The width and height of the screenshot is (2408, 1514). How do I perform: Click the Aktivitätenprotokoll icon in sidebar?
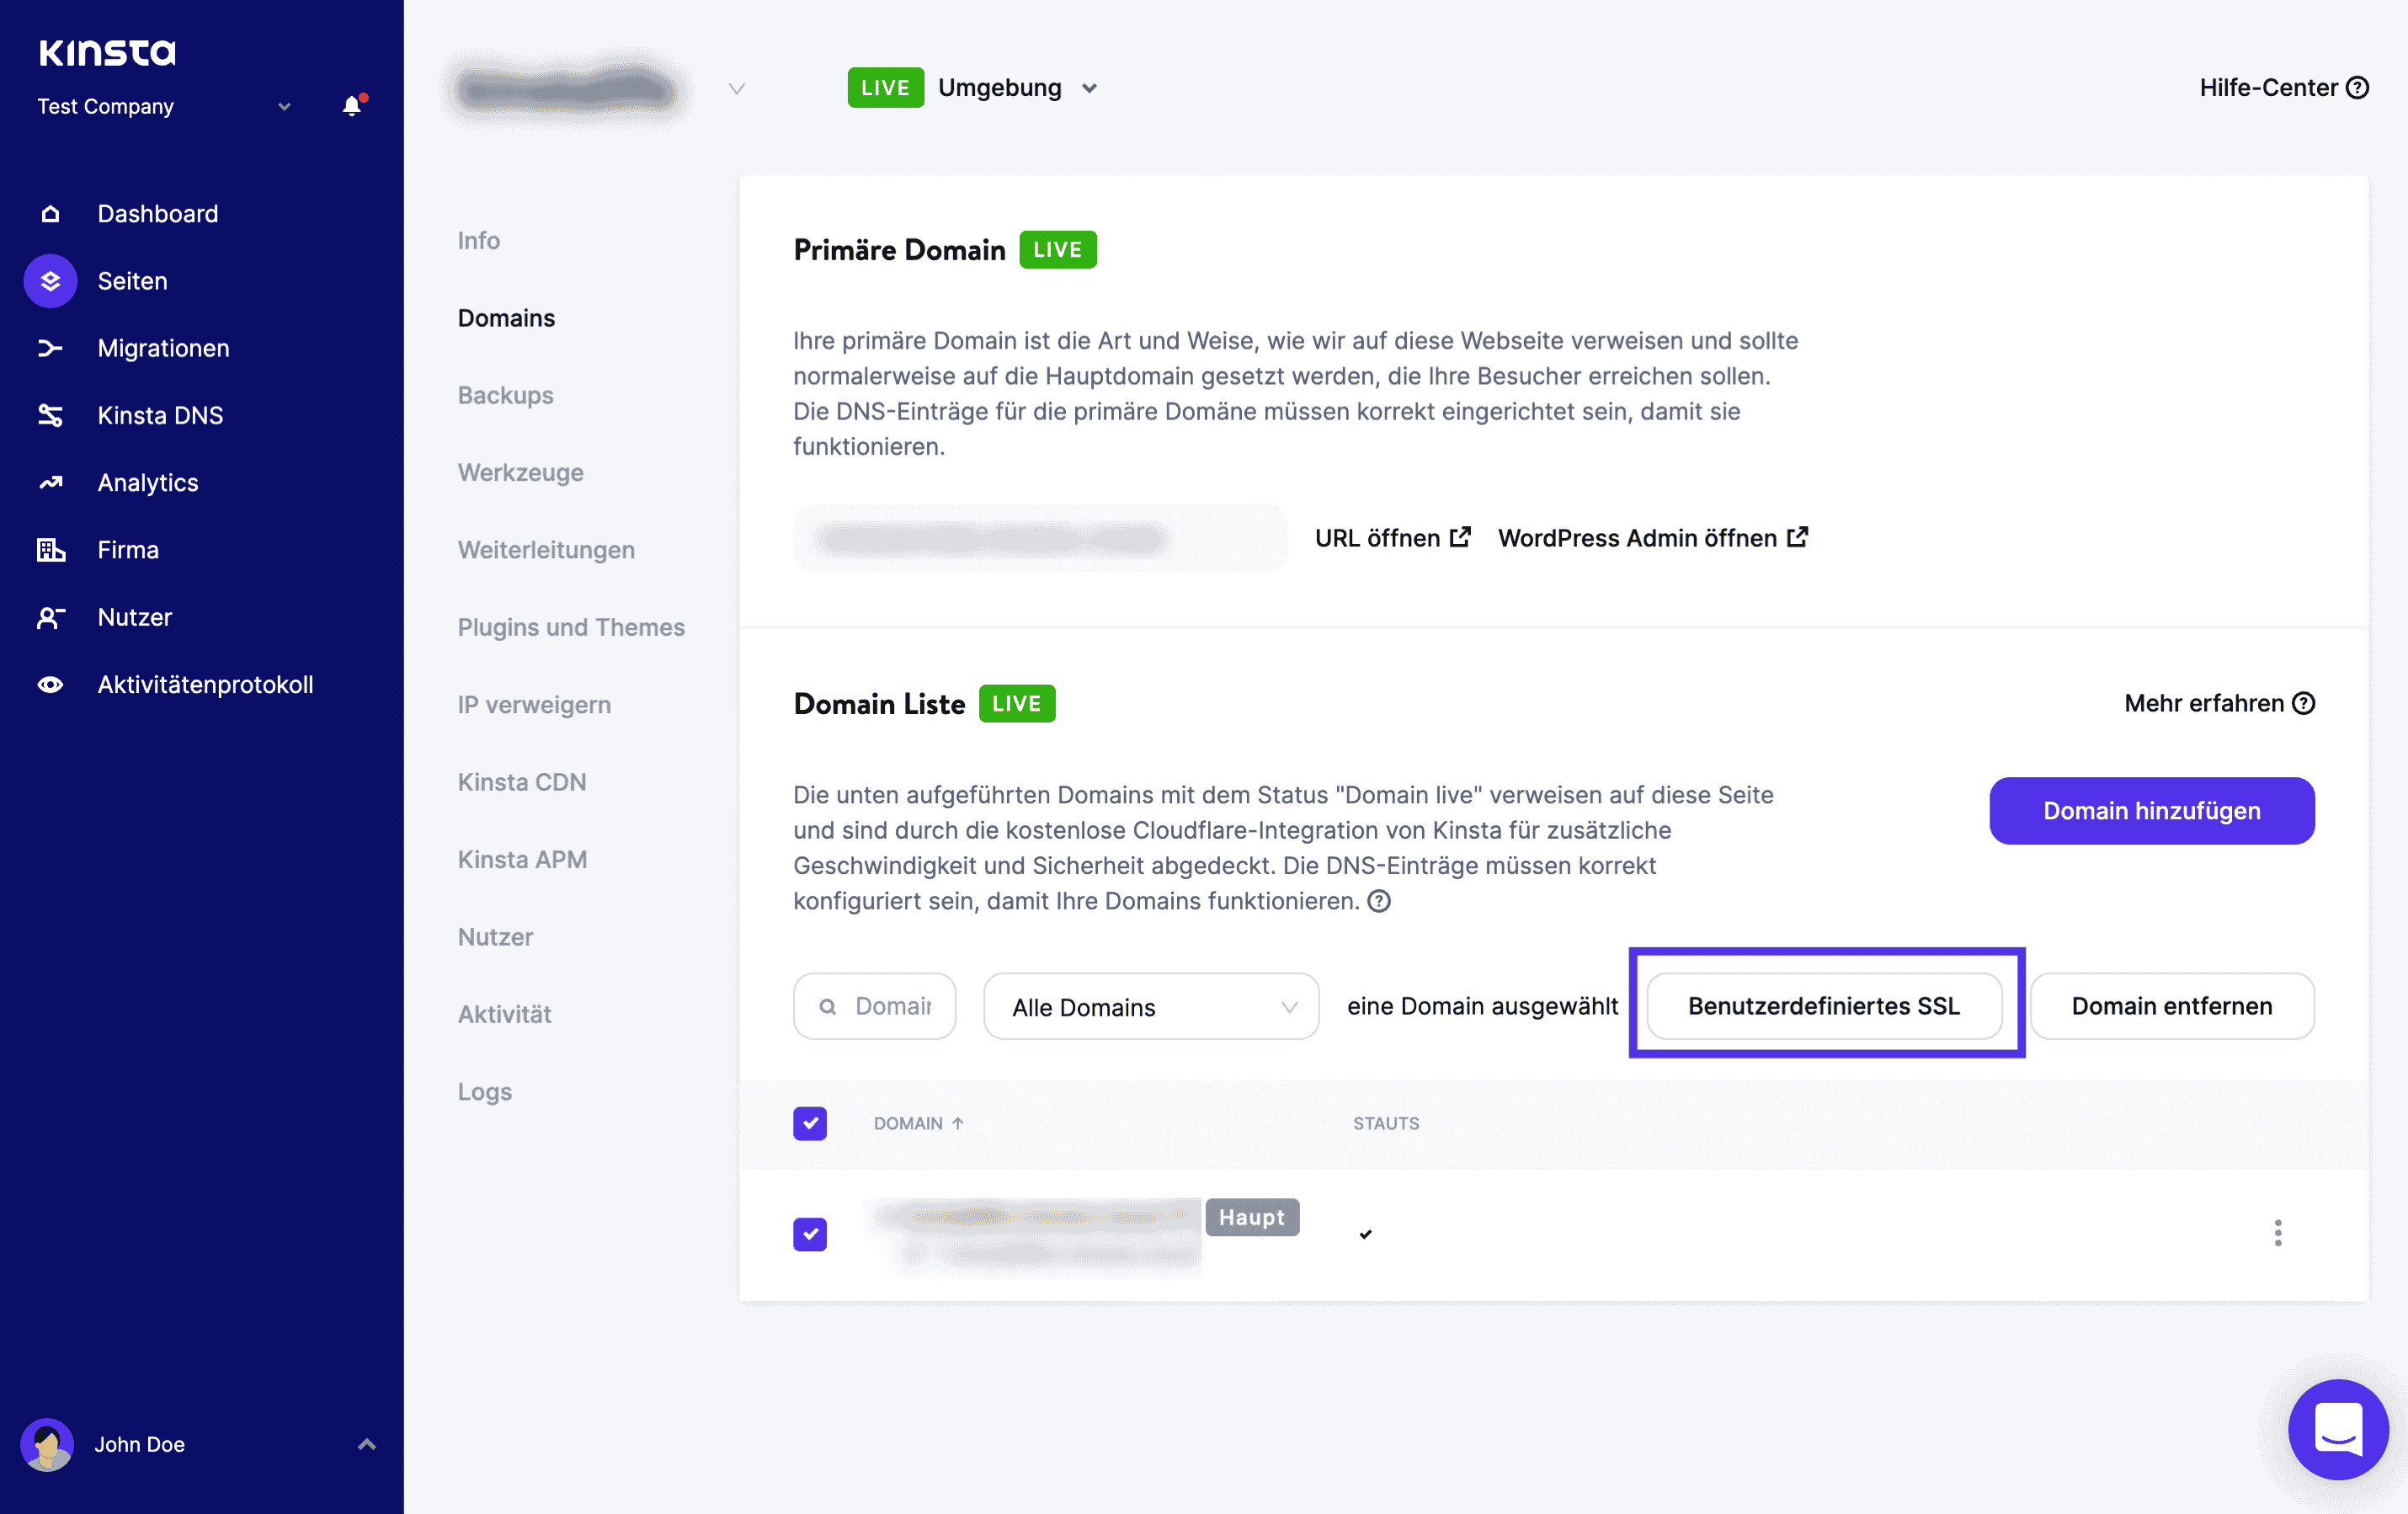coord(52,684)
